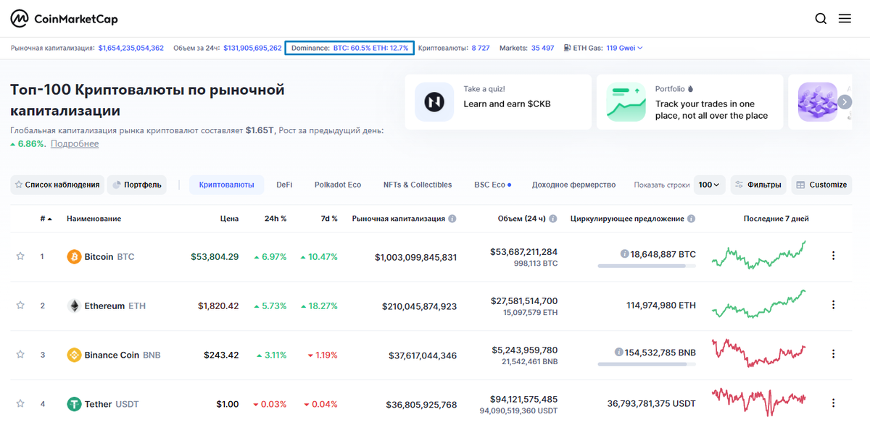
Task: Click the Подробнее link
Action: point(75,144)
